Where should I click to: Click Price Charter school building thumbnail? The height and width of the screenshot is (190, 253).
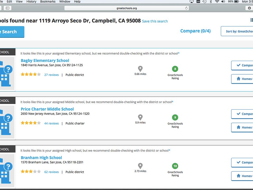click(7, 122)
